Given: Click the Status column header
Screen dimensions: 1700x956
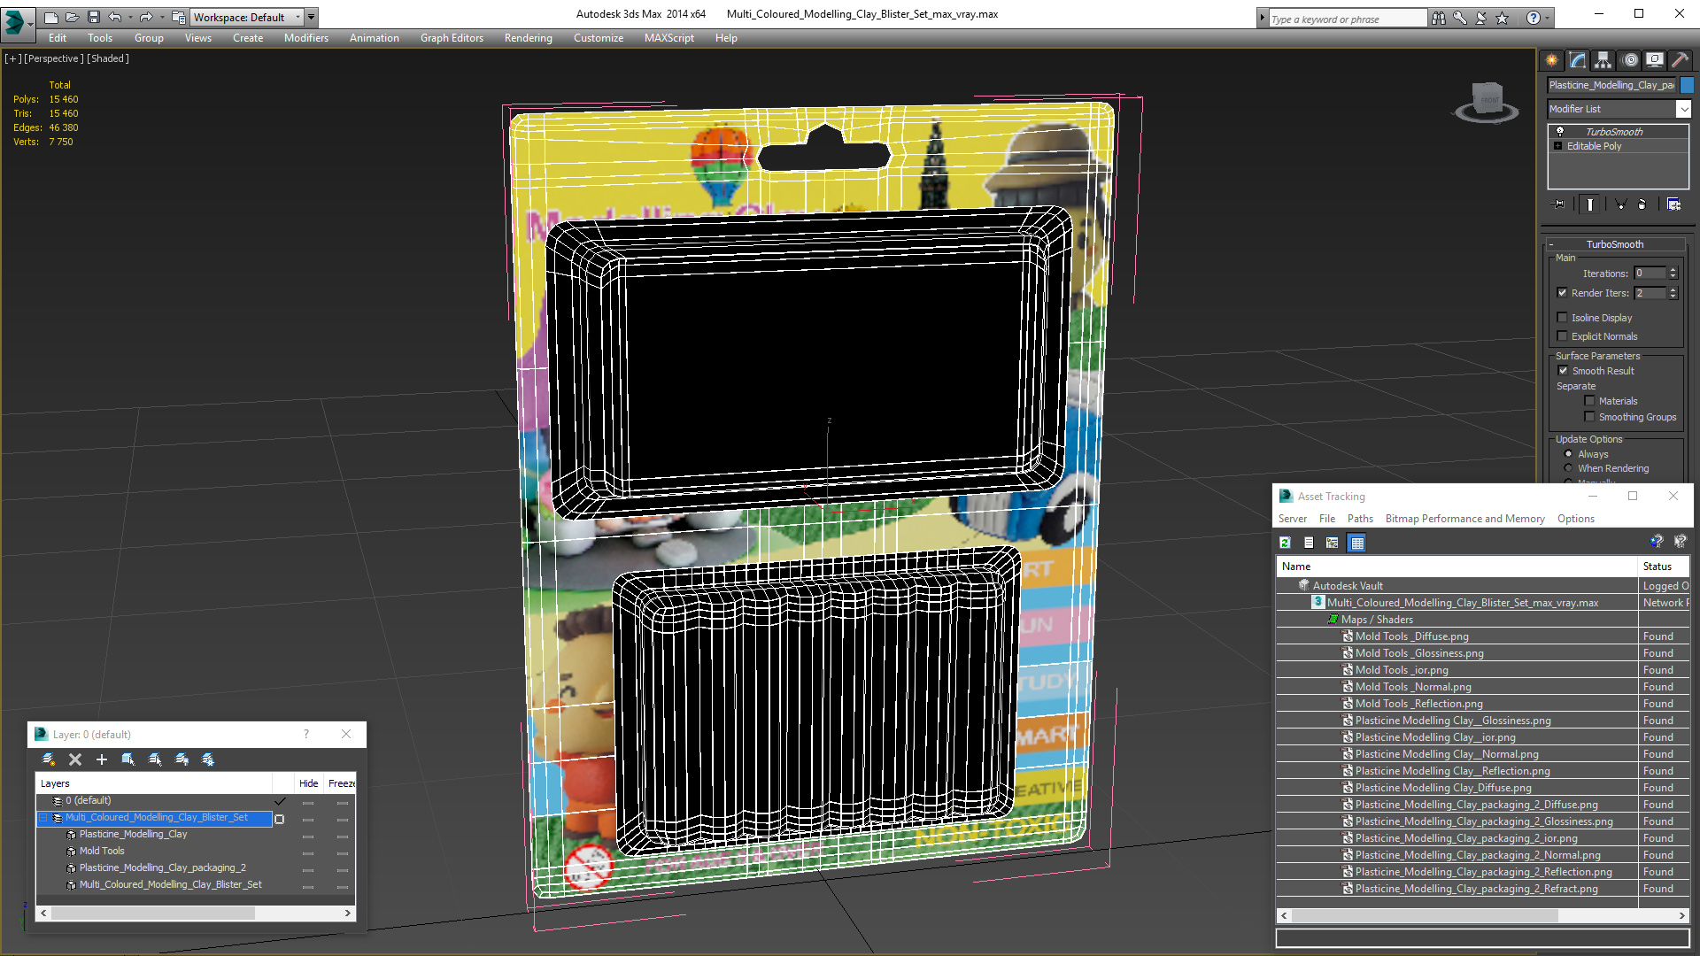Looking at the screenshot, I should [x=1664, y=567].
